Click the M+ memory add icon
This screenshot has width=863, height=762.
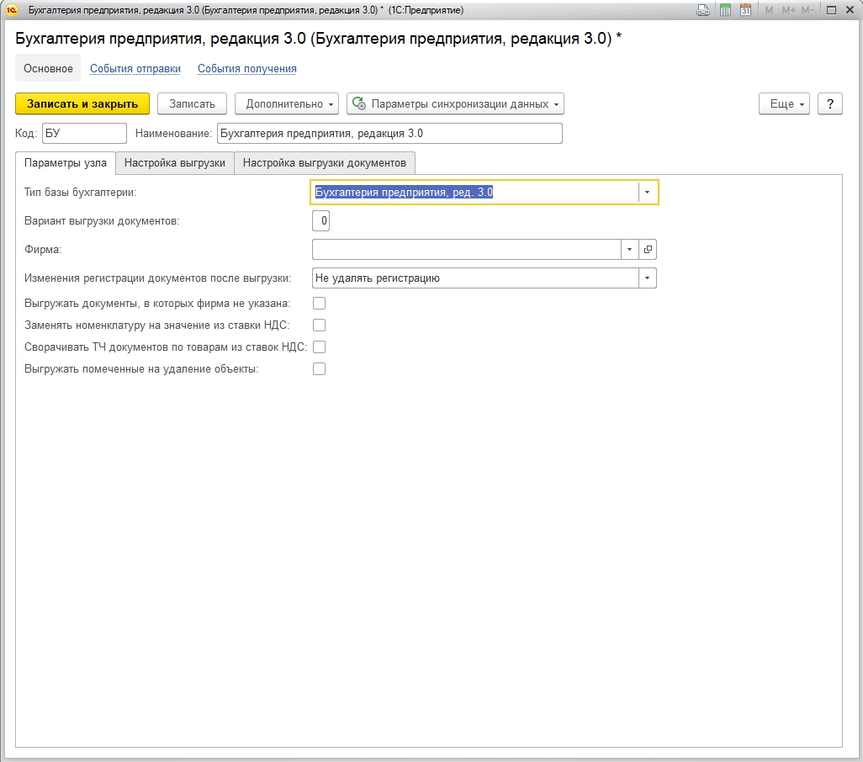pos(788,10)
